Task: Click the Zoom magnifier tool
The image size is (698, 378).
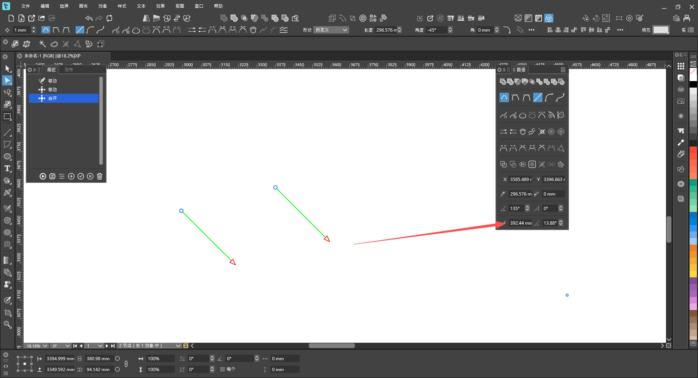Action: pos(7,325)
